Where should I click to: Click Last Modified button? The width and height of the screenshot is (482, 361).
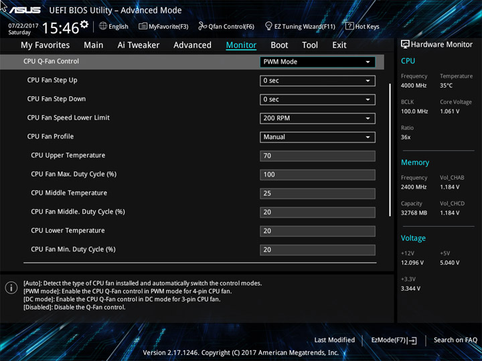coord(335,340)
